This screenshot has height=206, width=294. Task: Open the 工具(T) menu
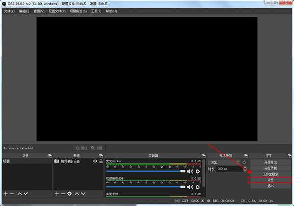pos(96,11)
